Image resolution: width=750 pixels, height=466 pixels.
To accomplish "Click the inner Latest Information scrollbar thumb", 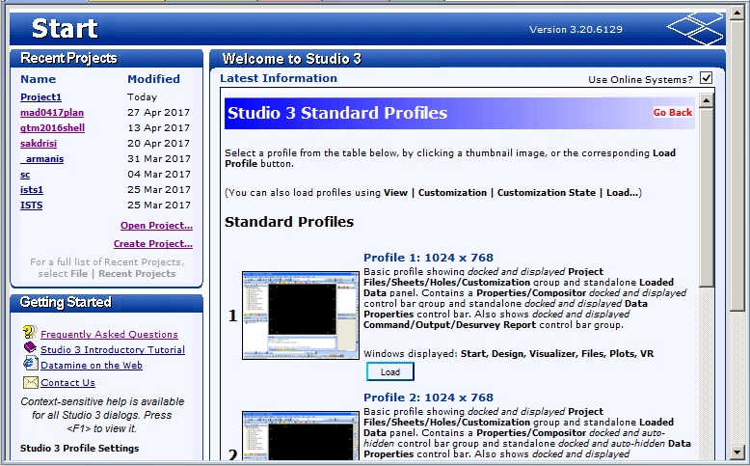I will pos(707,198).
